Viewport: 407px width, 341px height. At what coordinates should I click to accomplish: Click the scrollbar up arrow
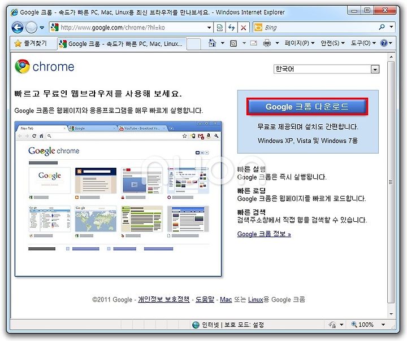pyautogui.click(x=391, y=57)
